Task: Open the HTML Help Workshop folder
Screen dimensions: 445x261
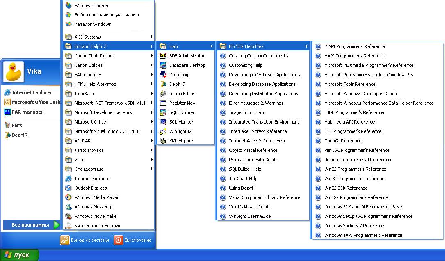Action: coord(109,84)
